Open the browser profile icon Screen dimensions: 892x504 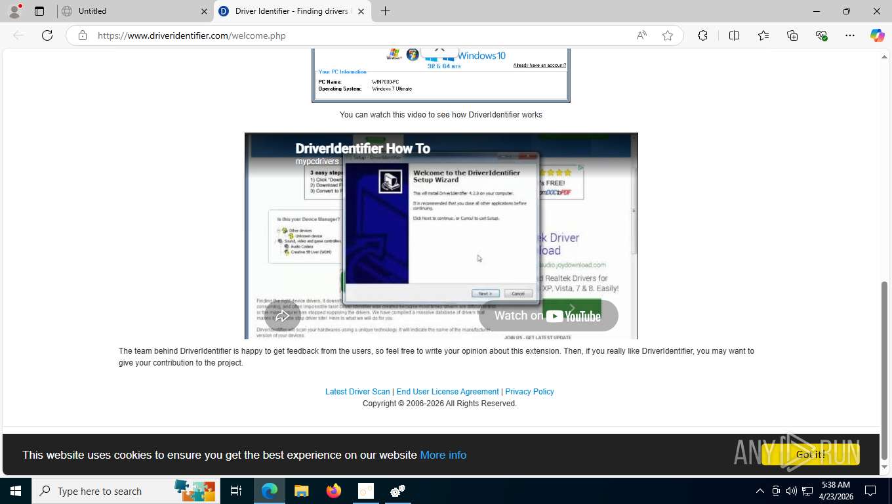[x=14, y=11]
